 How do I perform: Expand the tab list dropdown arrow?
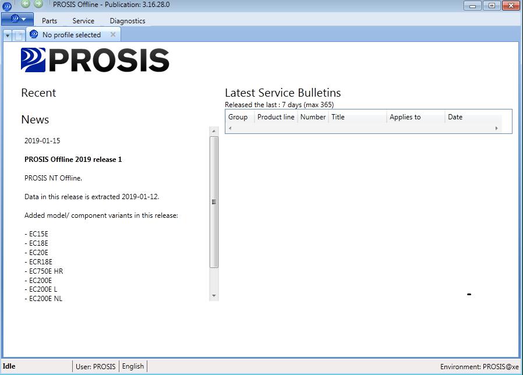(x=8, y=36)
